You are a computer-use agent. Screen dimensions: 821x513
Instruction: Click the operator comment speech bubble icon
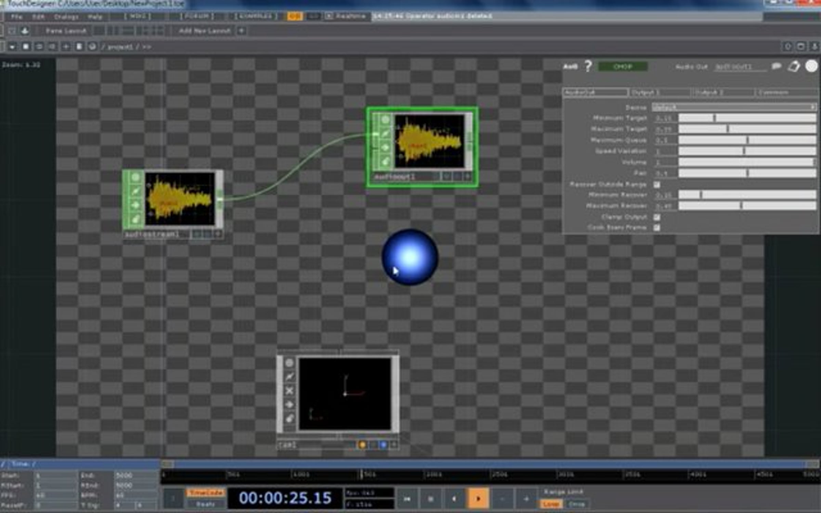(777, 66)
